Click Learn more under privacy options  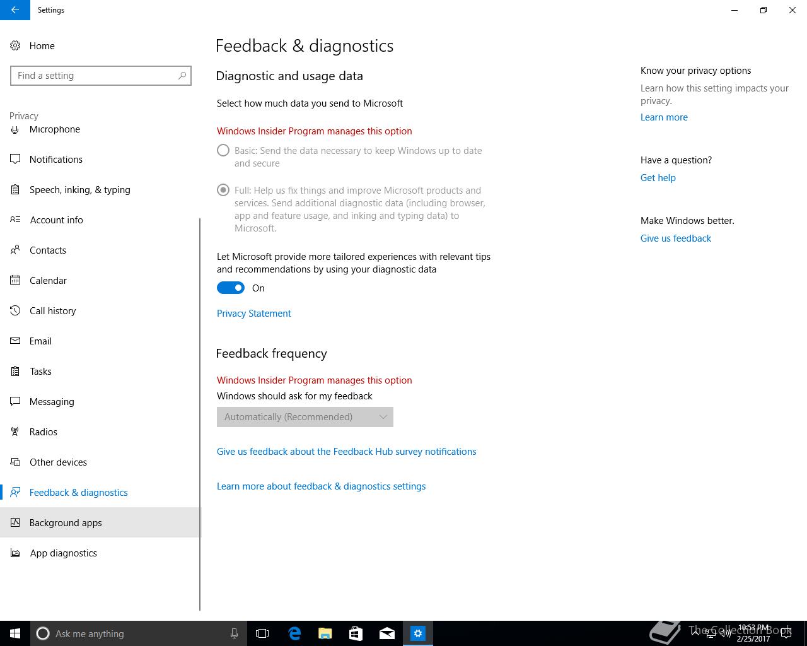pyautogui.click(x=664, y=117)
